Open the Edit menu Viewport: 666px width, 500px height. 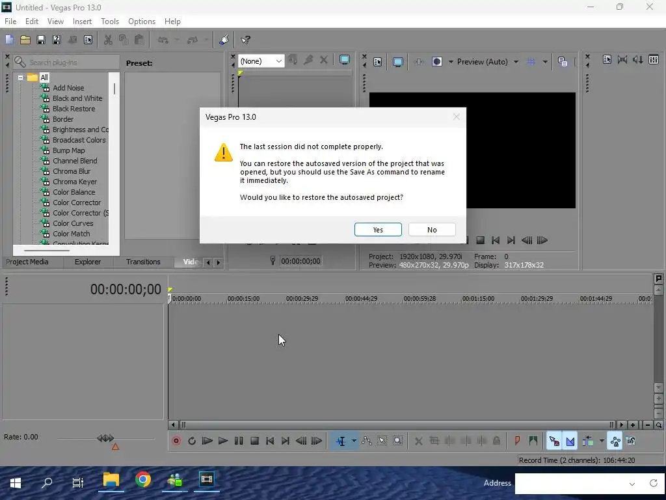pos(32,21)
